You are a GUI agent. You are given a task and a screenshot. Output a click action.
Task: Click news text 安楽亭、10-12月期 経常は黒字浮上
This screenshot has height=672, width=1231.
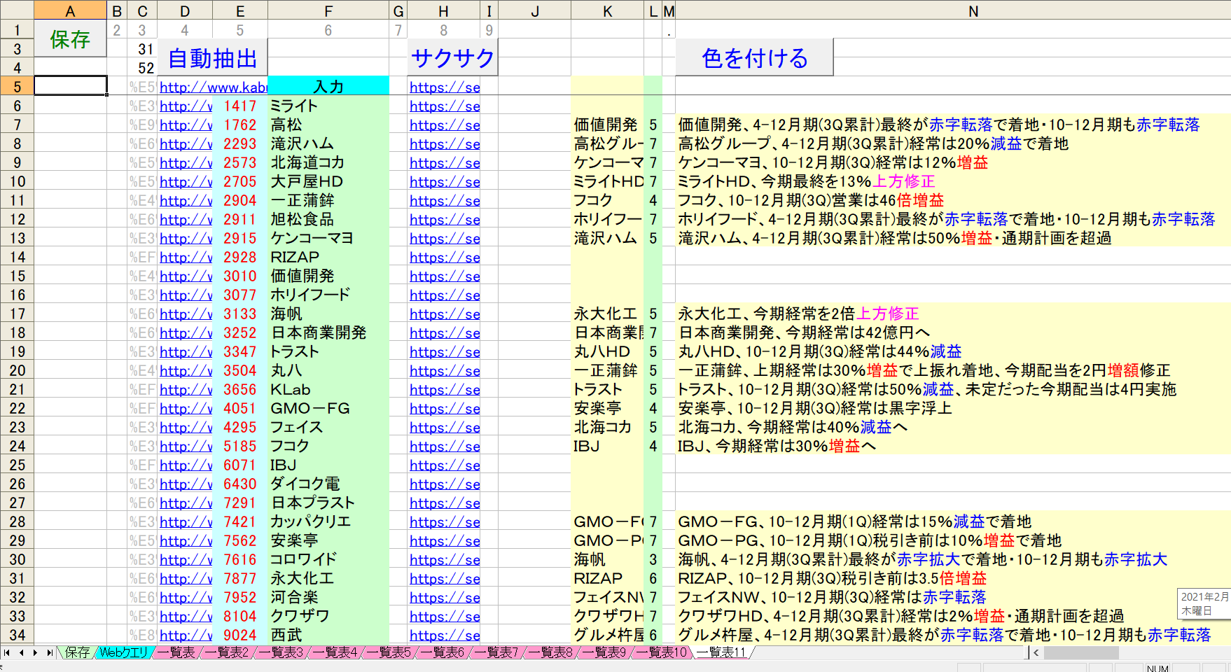815,408
